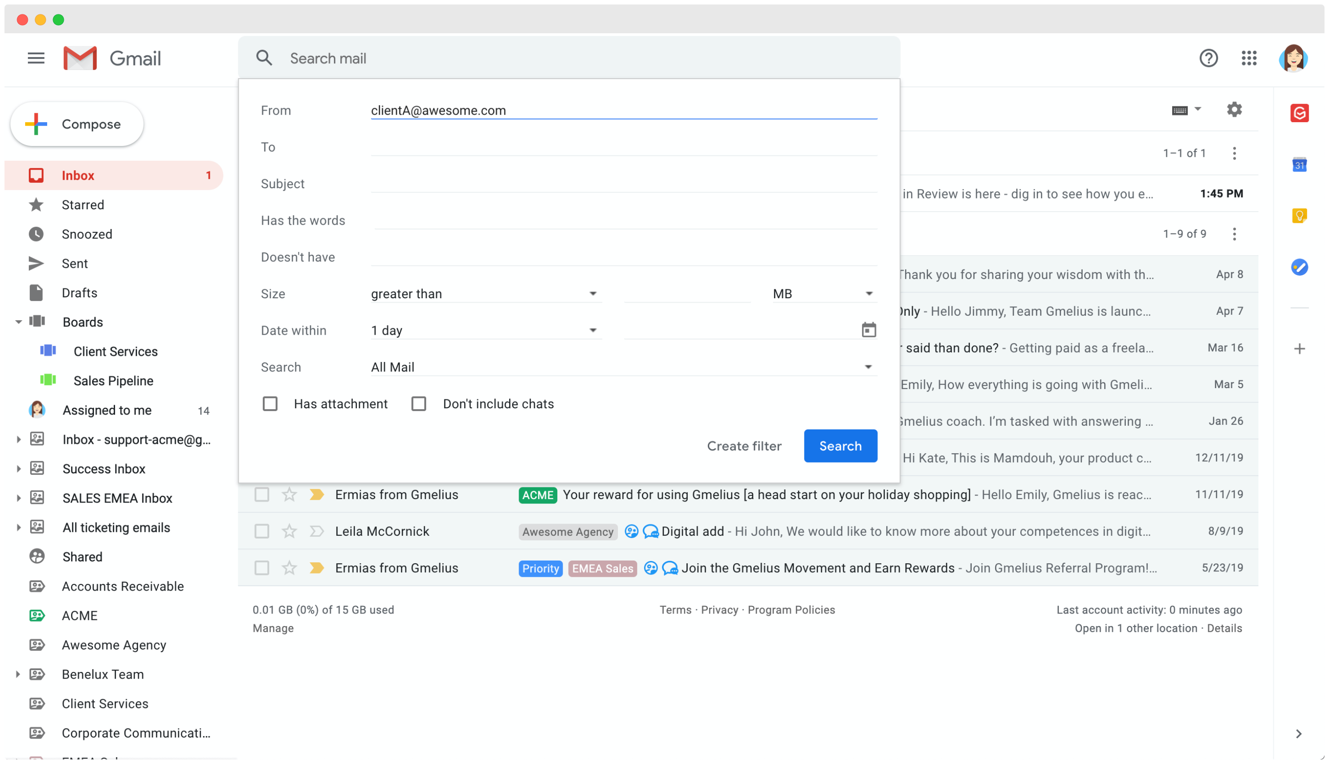Toggle importance marker on 11/11/19 Ermias email
This screenshot has width=1329, height=764.
point(316,495)
